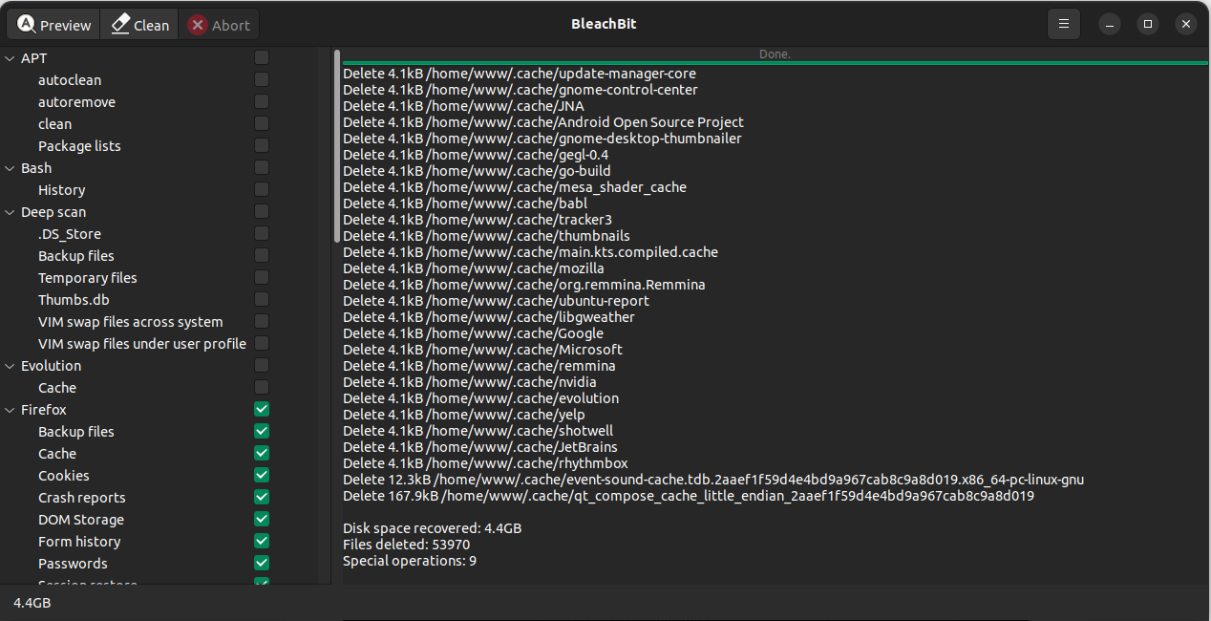Select the Package lists item

coord(79,146)
